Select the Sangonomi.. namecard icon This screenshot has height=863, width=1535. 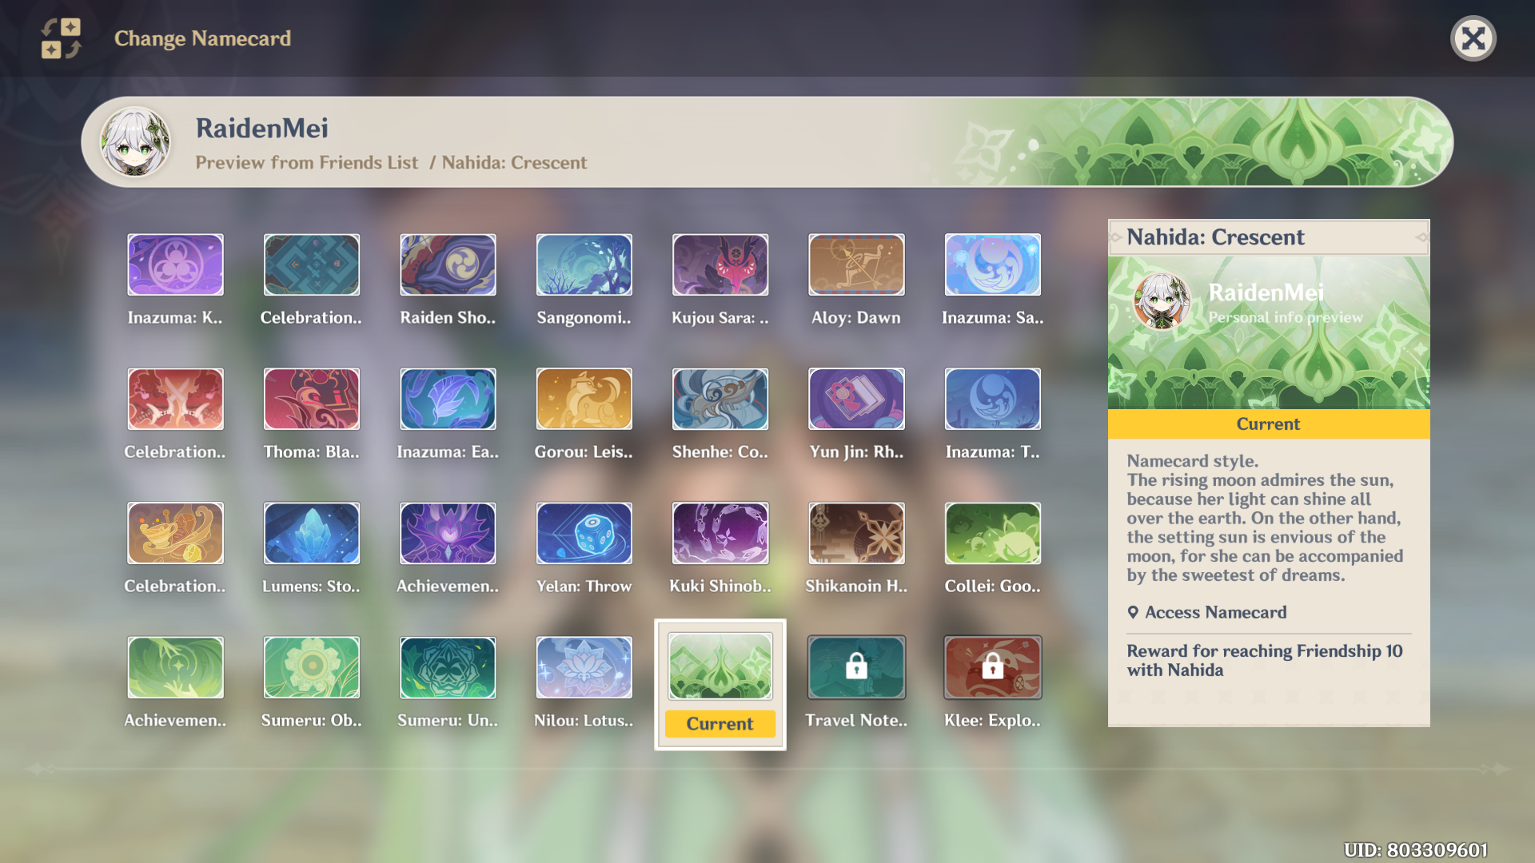[584, 264]
